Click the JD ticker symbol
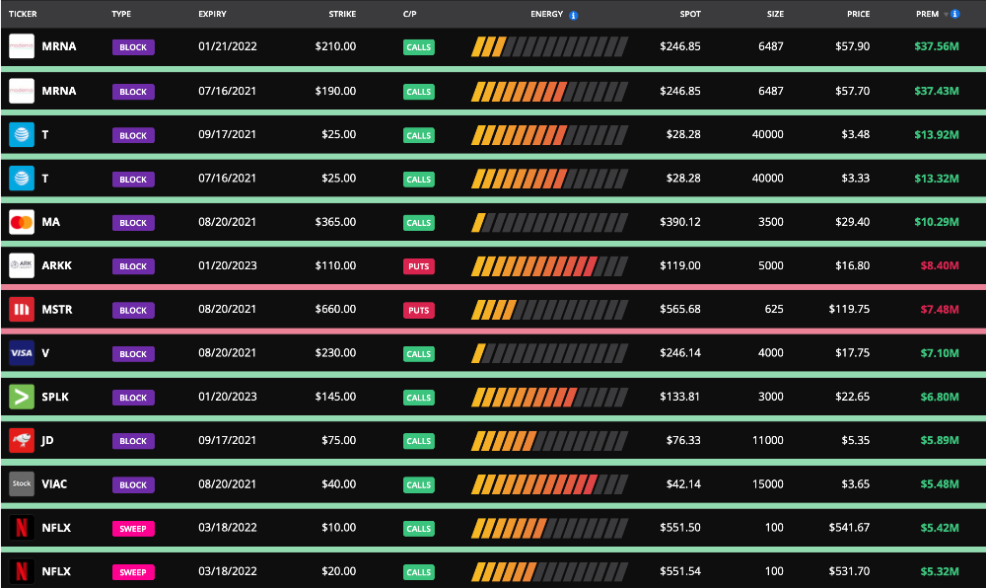This screenshot has width=986, height=588. point(47,440)
